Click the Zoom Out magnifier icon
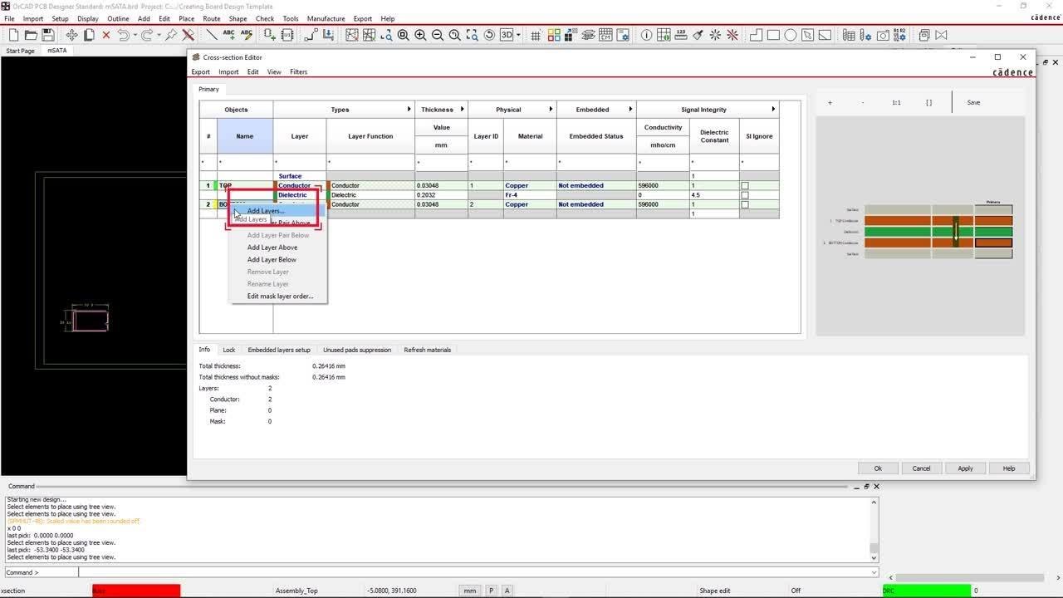Image resolution: width=1063 pixels, height=598 pixels. pyautogui.click(x=438, y=35)
